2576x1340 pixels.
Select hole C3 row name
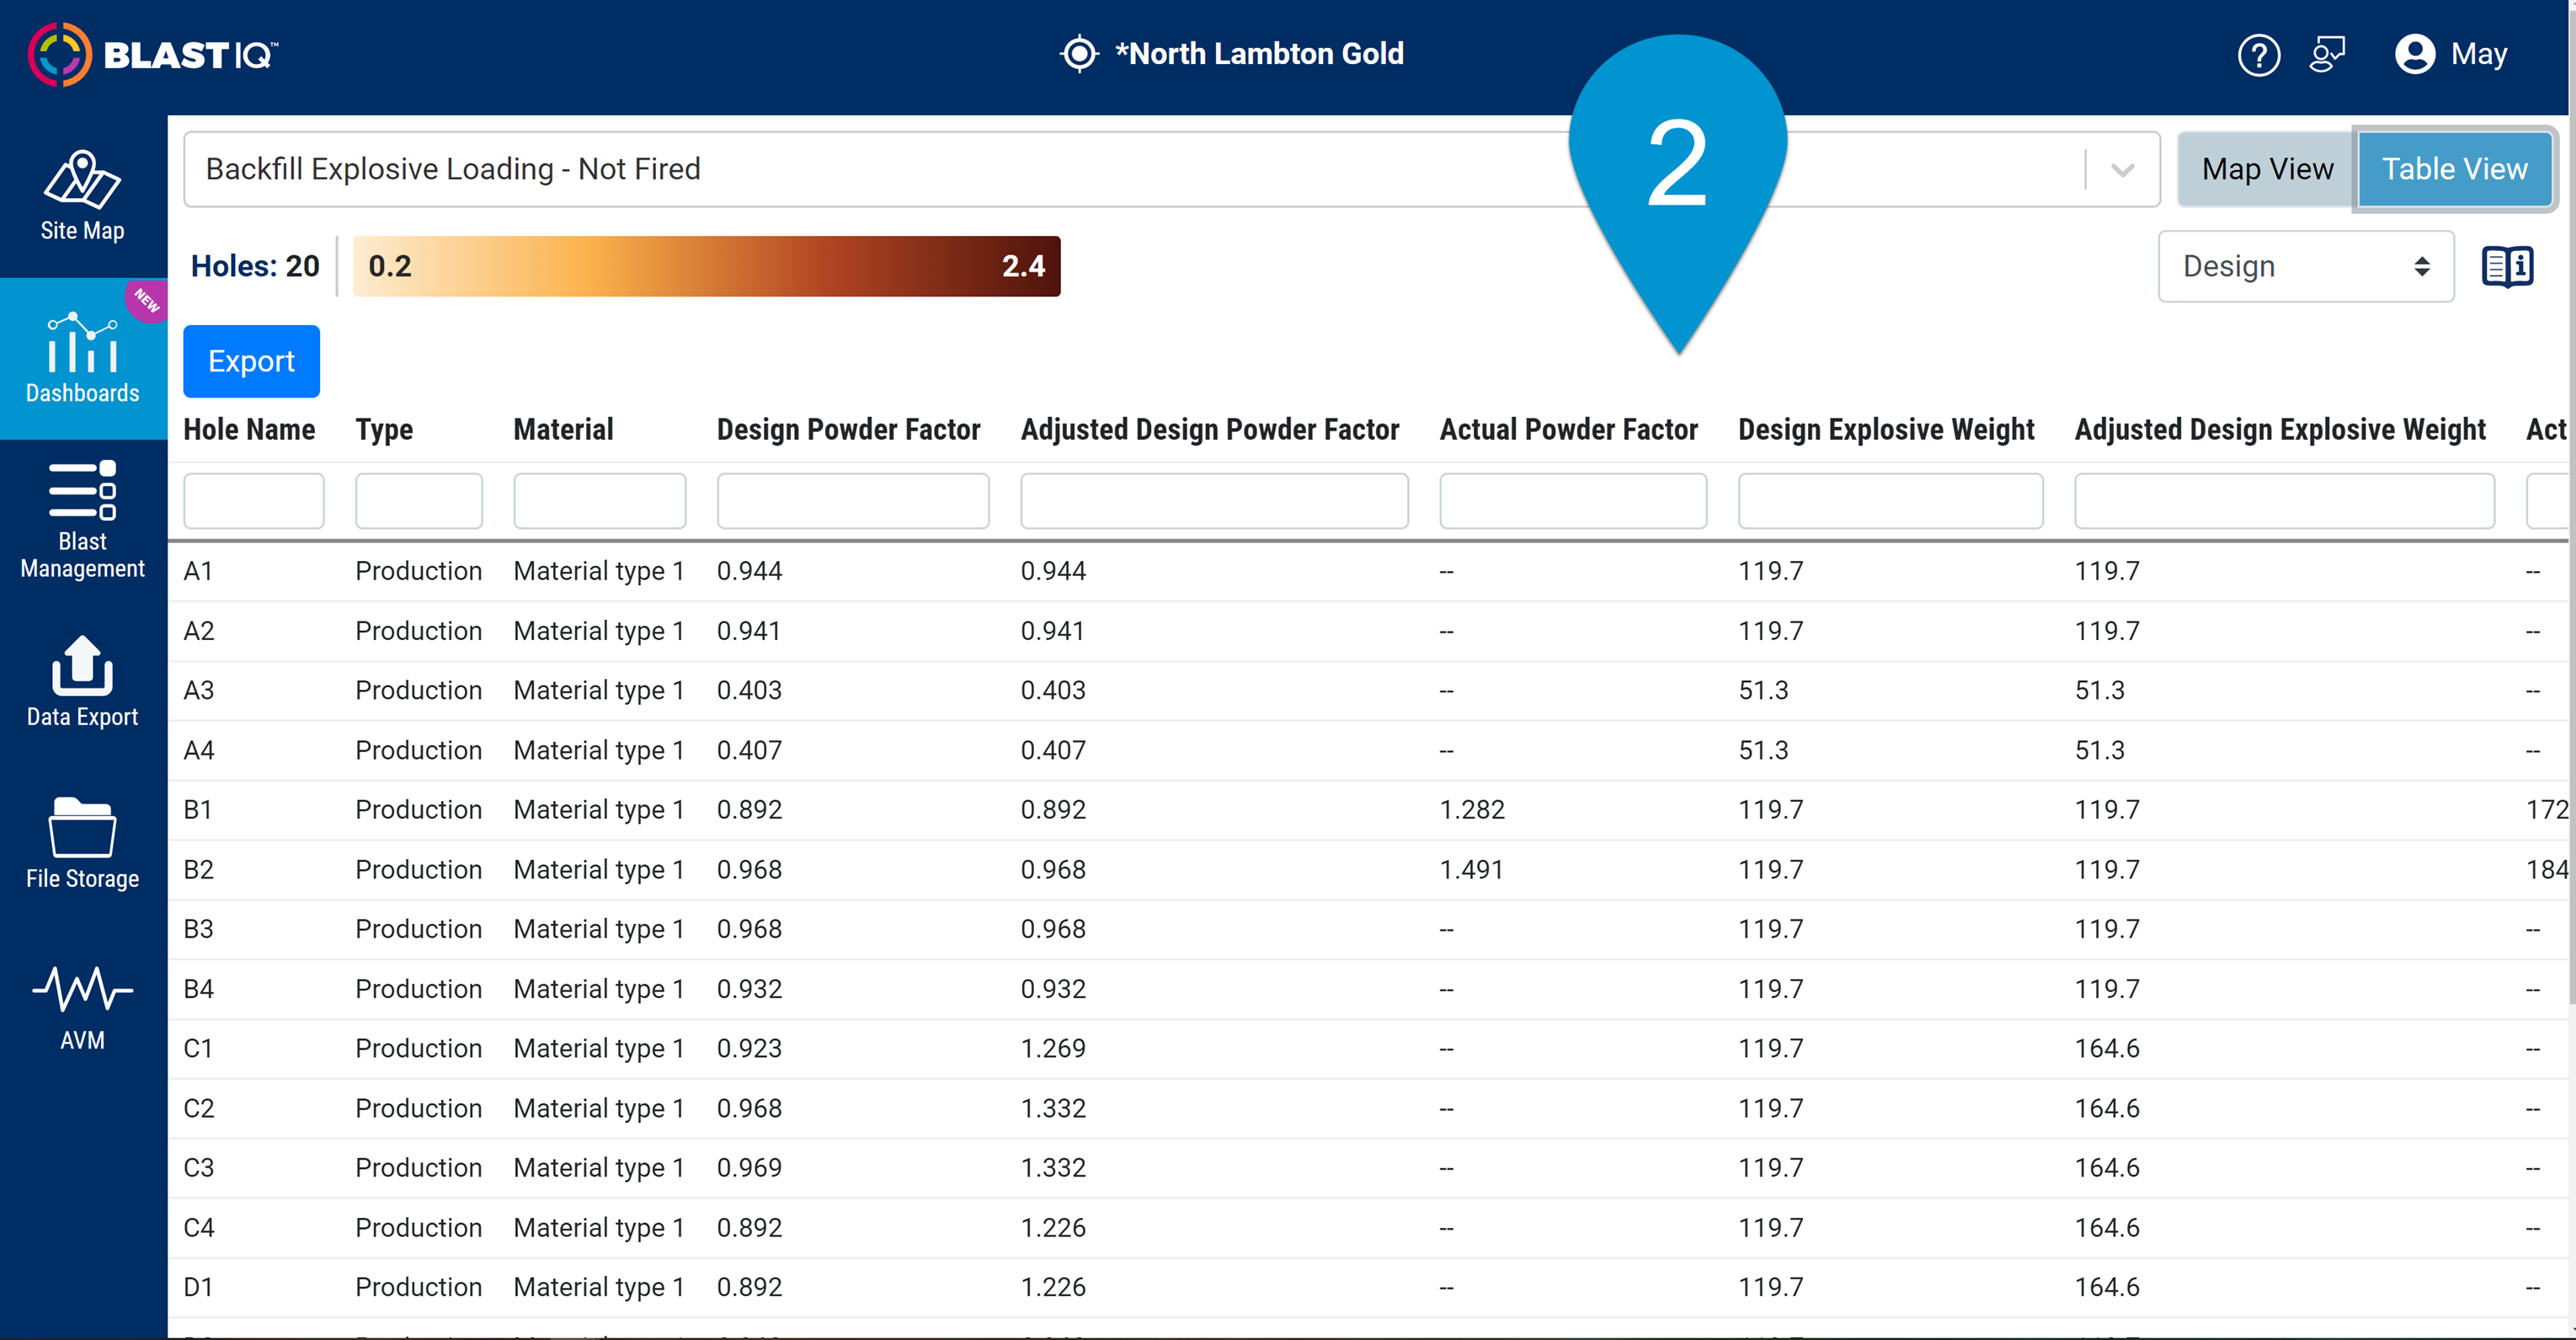point(198,1167)
